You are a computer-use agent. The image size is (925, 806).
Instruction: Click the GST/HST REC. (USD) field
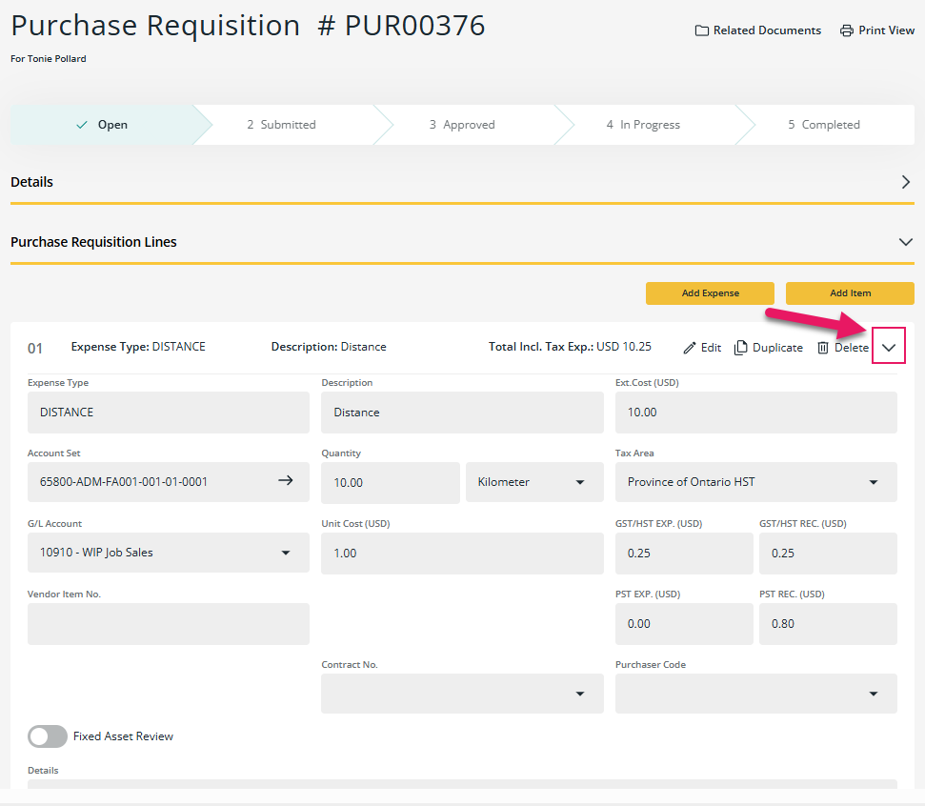(x=828, y=554)
